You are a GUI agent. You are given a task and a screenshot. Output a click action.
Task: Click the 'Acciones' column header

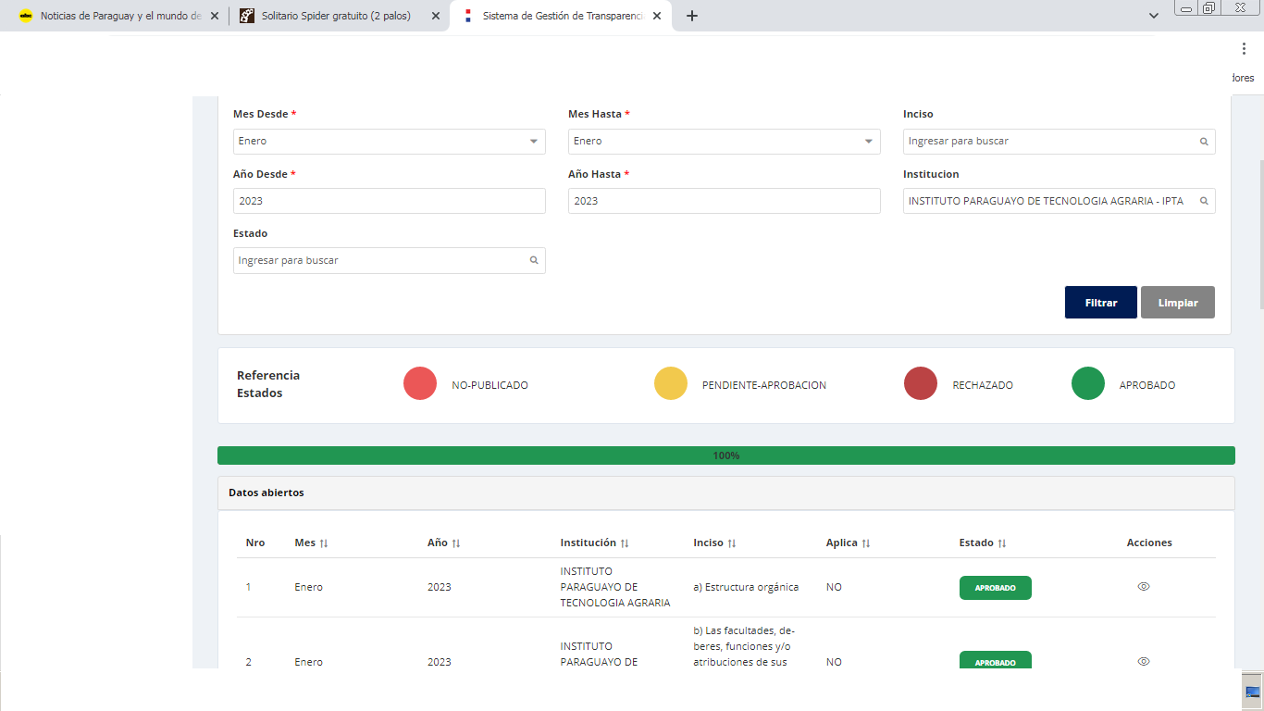(1149, 543)
